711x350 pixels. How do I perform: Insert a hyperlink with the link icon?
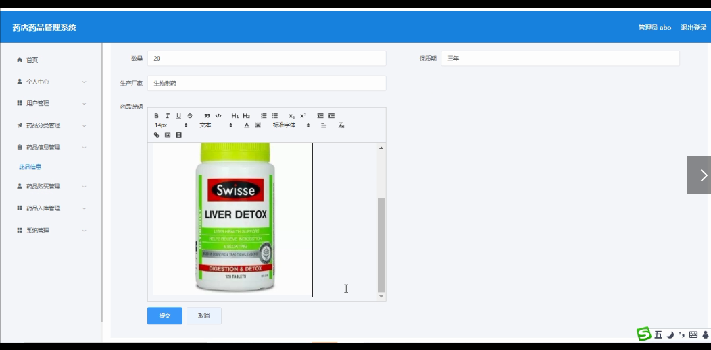click(156, 135)
